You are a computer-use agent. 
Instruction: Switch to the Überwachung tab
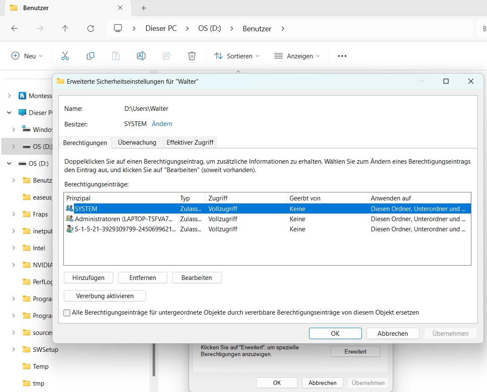137,142
